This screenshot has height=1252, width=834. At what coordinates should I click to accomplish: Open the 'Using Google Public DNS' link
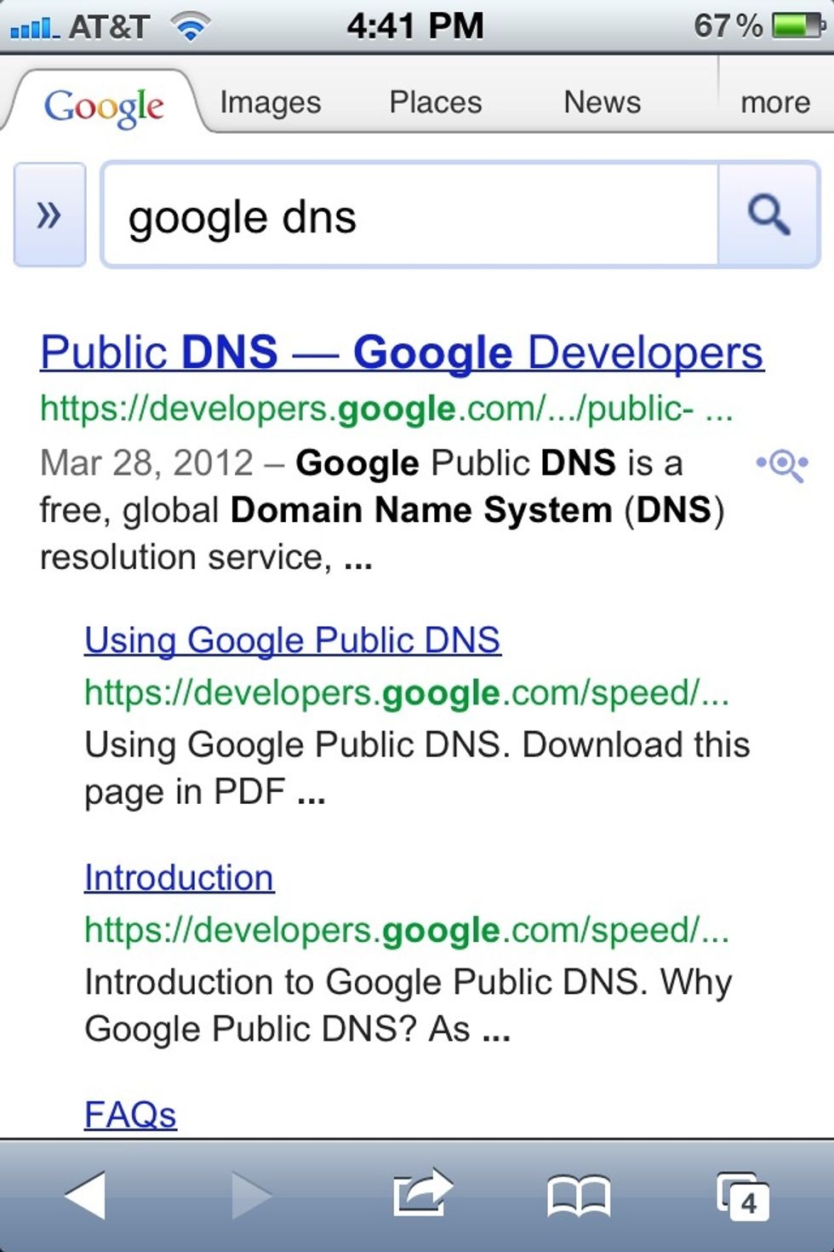point(293,640)
